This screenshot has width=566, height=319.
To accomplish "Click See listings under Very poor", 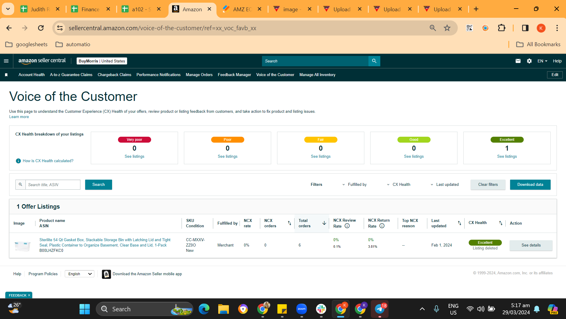I will coord(135,157).
